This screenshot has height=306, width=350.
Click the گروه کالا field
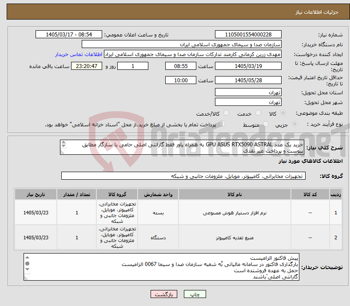point(183,176)
